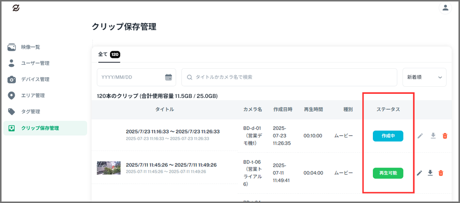Click the 映像一覧 image icon in sidebar
The height and width of the screenshot is (203, 460).
coord(12,47)
